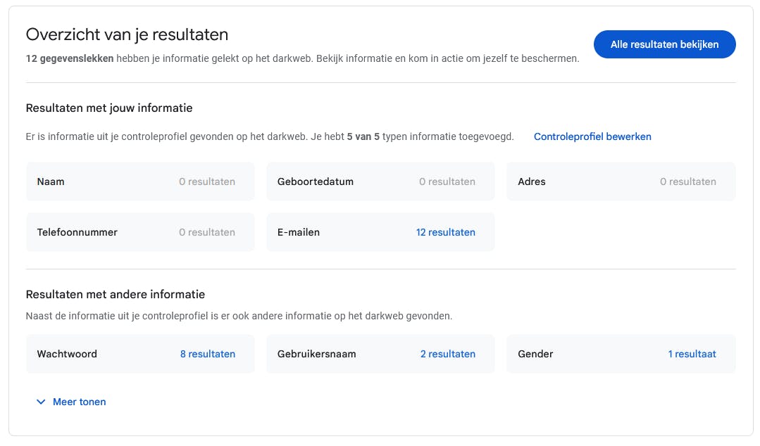Click the 2 resultaten link for Gebruikersnaam

[x=447, y=354]
